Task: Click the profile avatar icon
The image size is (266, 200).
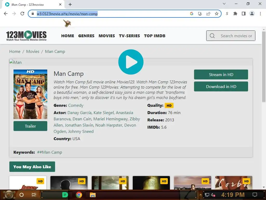Action: click(252, 14)
